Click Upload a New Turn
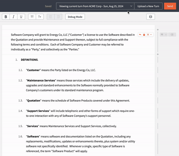Viewport: 179px width, 156px height. (148, 6)
